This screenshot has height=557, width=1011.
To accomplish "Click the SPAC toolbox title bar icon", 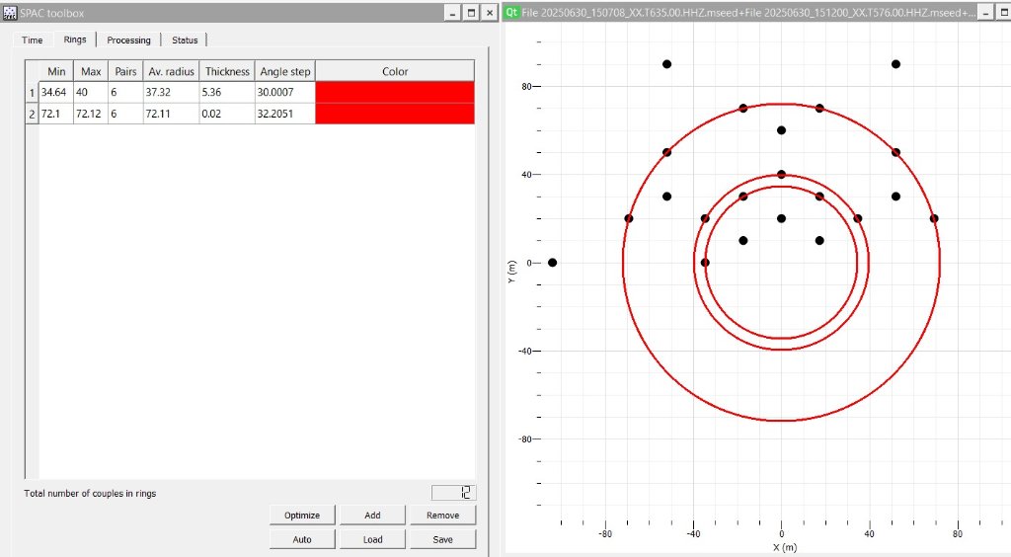I will (10, 12).
